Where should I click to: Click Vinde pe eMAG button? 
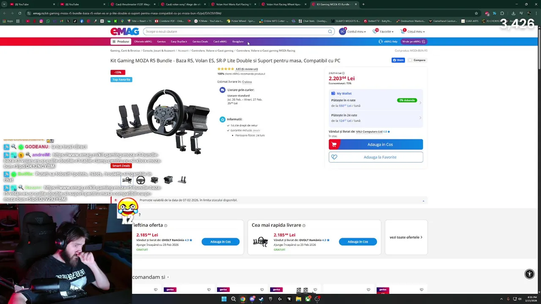coord(414,41)
